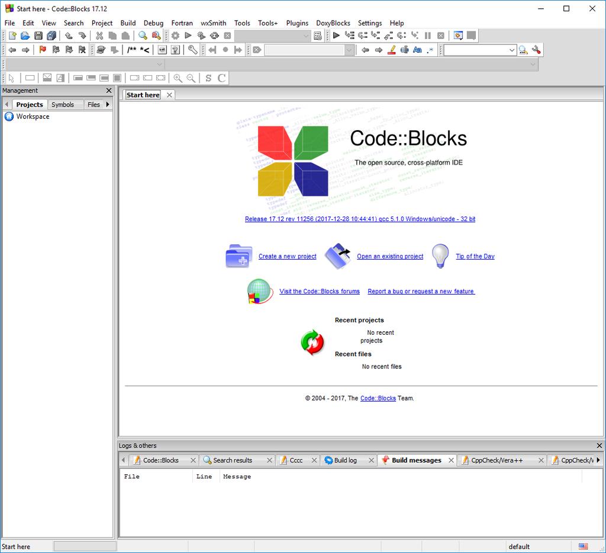Select the Workspace tree item
This screenshot has width=606, height=553.
coord(33,117)
